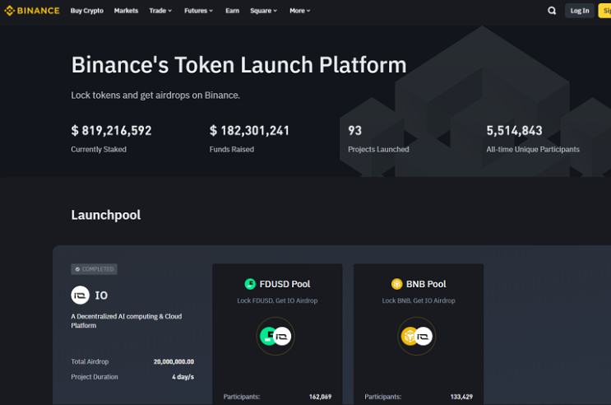Click the FDUSD-IO paired pool badge

[275, 336]
